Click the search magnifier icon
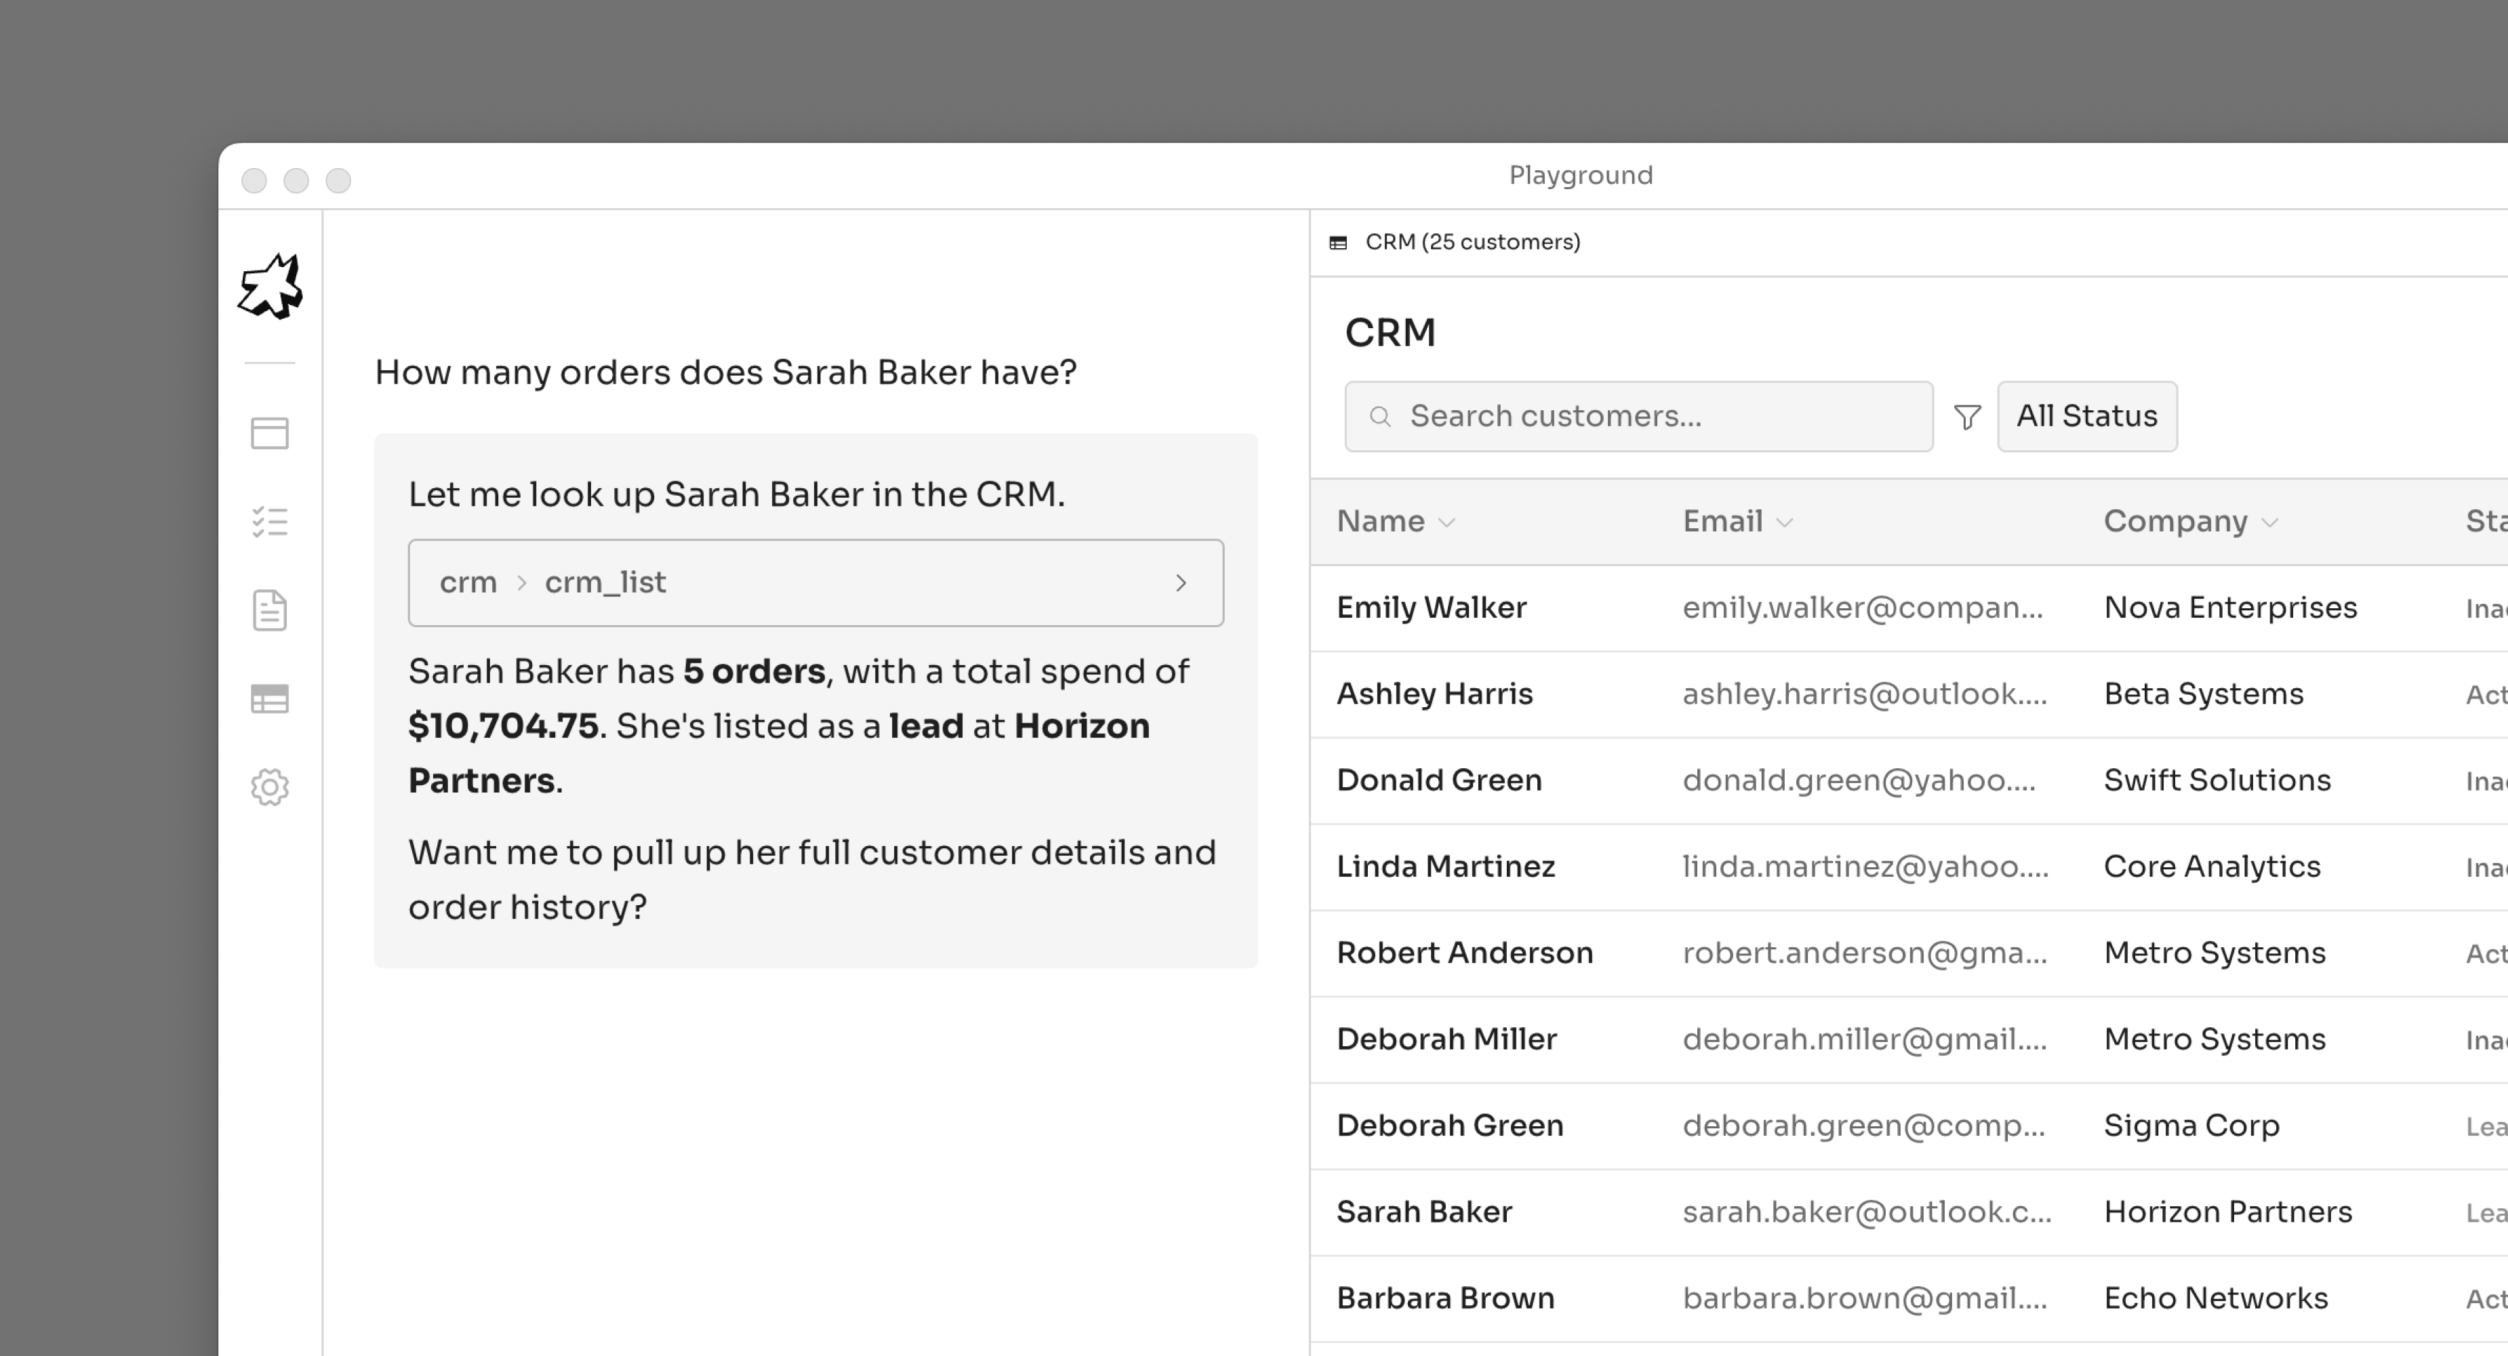This screenshot has width=2508, height=1356. pyautogui.click(x=1379, y=417)
